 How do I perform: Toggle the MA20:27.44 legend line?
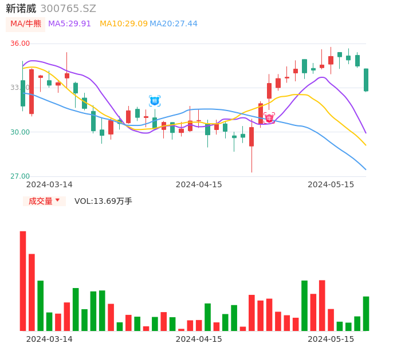pos(173,24)
